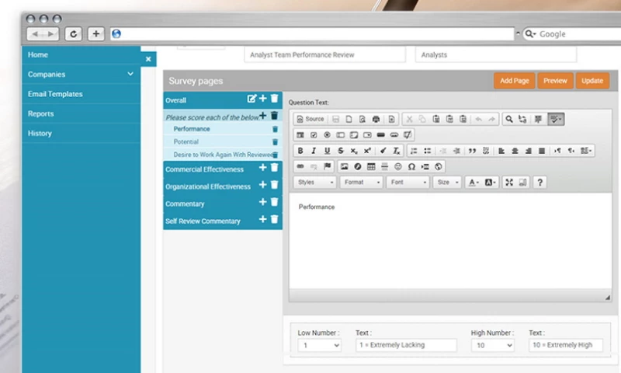
Task: Click the Select All icon
Action: coord(538,119)
